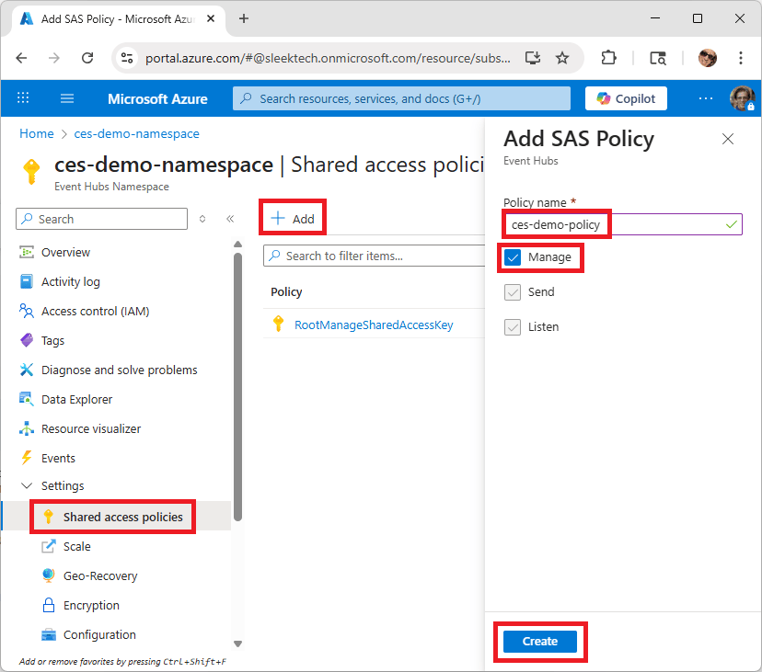The width and height of the screenshot is (762, 672).
Task: Open Access control (IAM) menu item
Action: click(96, 312)
